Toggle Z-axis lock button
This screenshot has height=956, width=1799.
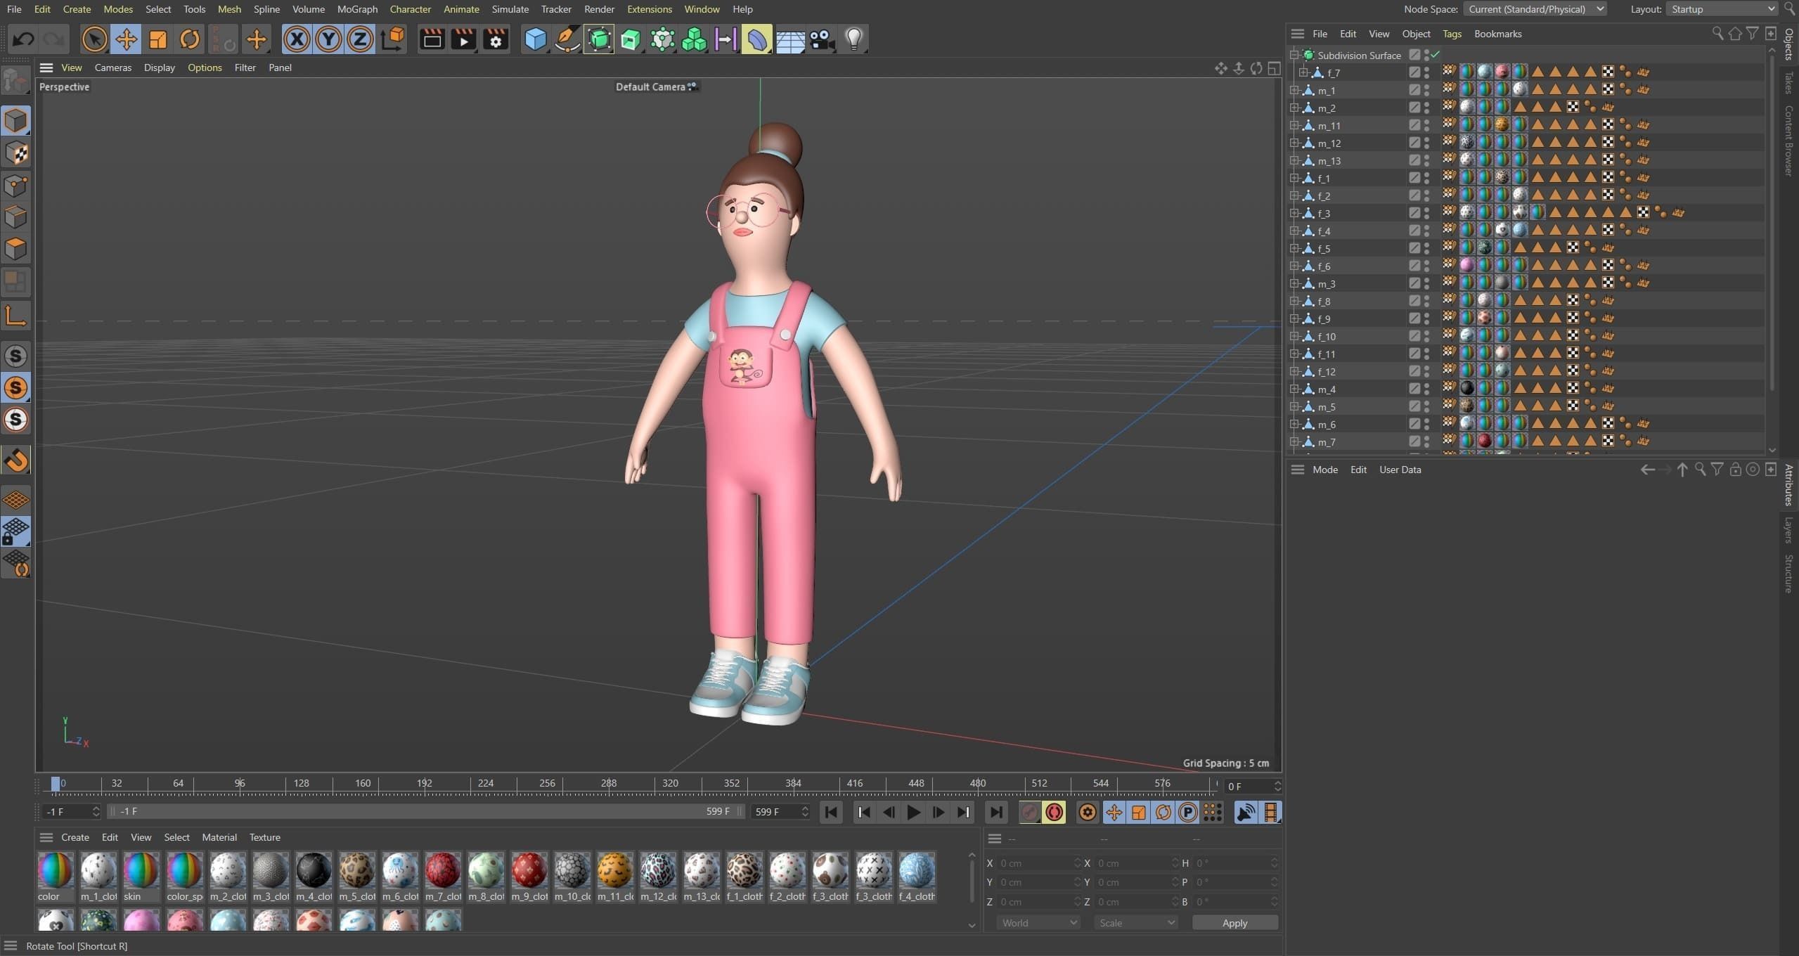click(x=360, y=39)
